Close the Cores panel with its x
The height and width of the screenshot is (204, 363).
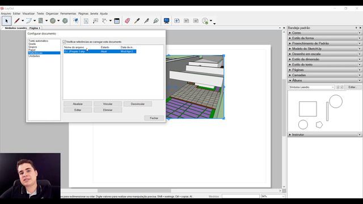point(360,33)
